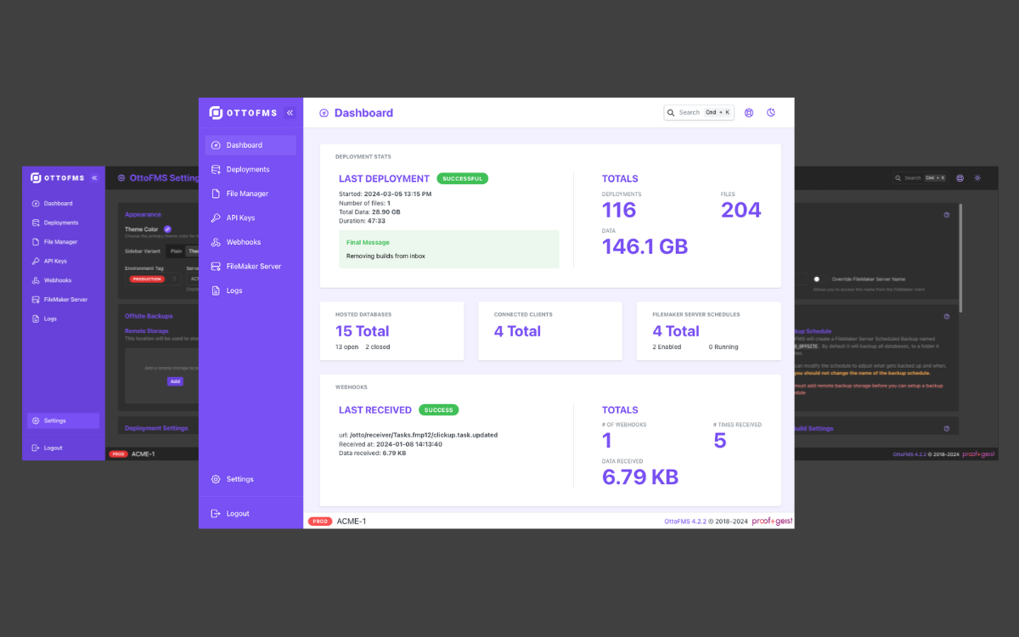Click the Connected Clients 4 Total card
The width and height of the screenshot is (1019, 637).
(x=550, y=331)
